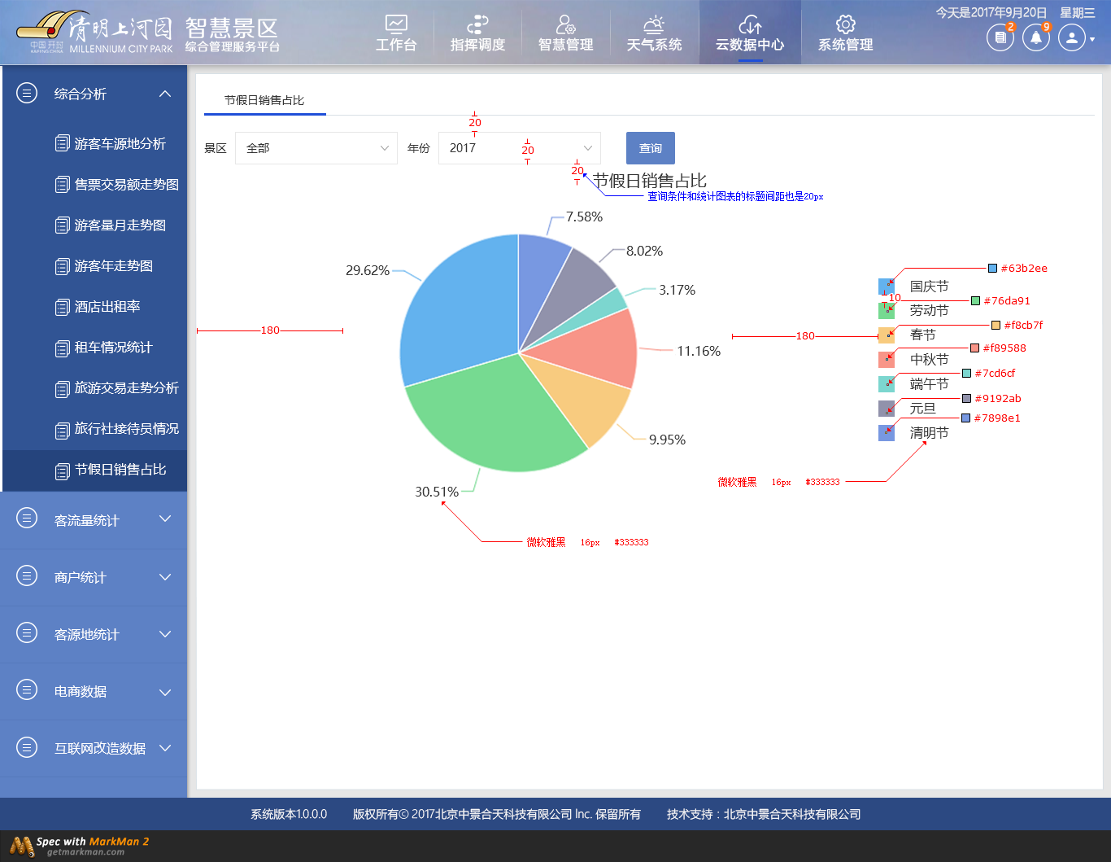1111x862 pixels.
Task: Open the messages list icon with badge
Action: (1000, 37)
